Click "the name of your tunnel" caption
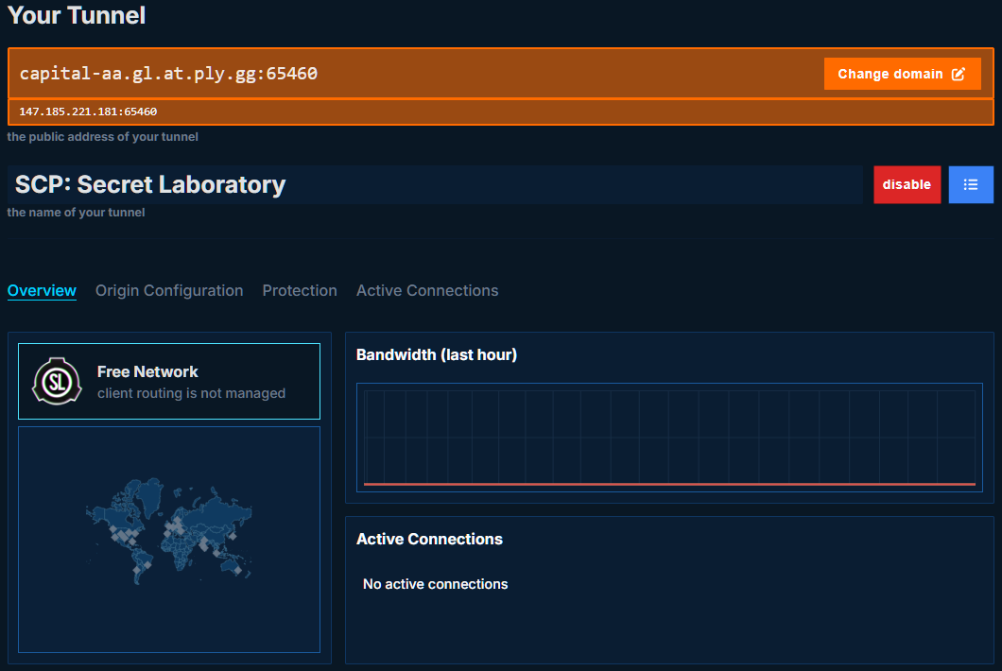The height and width of the screenshot is (671, 1002). coord(76,212)
